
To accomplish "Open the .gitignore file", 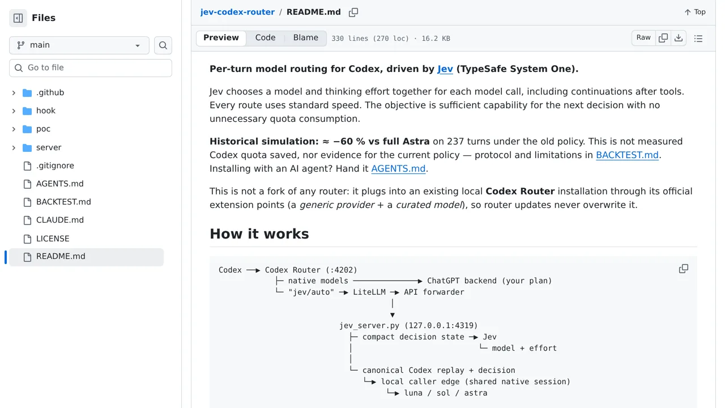I will [x=55, y=166].
